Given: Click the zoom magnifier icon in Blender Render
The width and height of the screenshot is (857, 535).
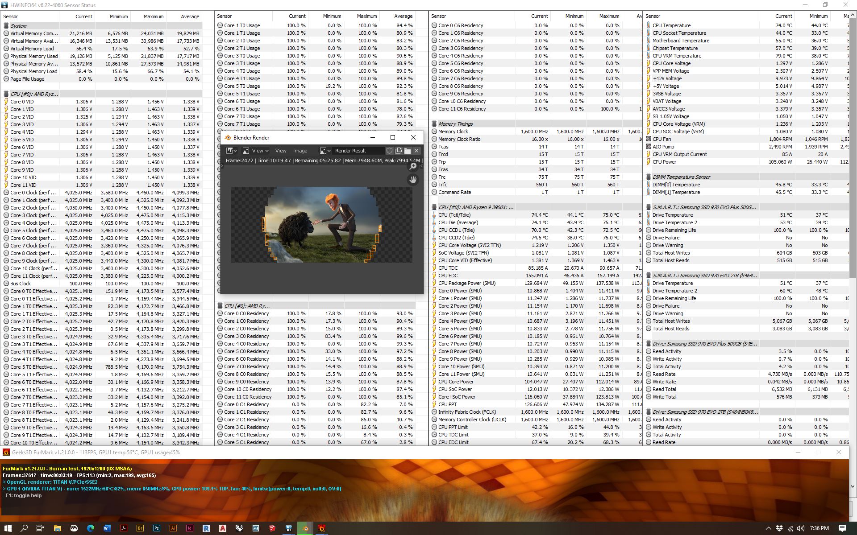Looking at the screenshot, I should coord(413,166).
